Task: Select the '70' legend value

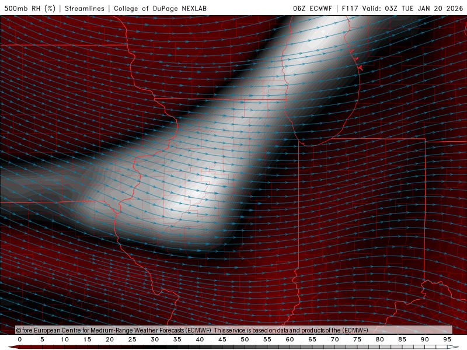Action: point(334,339)
